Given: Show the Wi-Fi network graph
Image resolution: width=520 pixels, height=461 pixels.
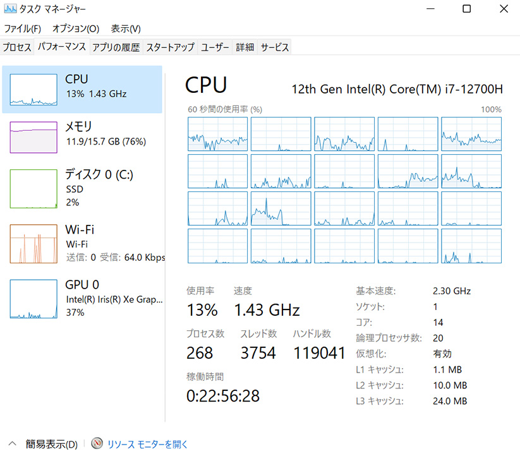Looking at the screenshot, I should click(x=33, y=243).
